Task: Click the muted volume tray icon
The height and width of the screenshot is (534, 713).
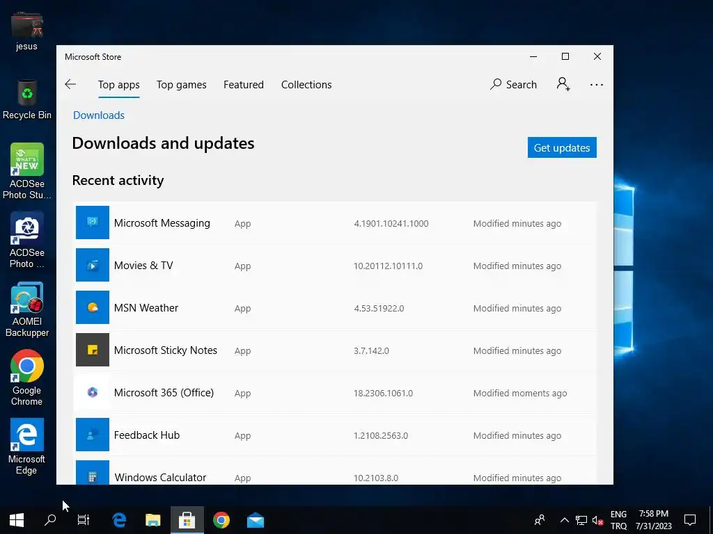Action: [x=597, y=520]
